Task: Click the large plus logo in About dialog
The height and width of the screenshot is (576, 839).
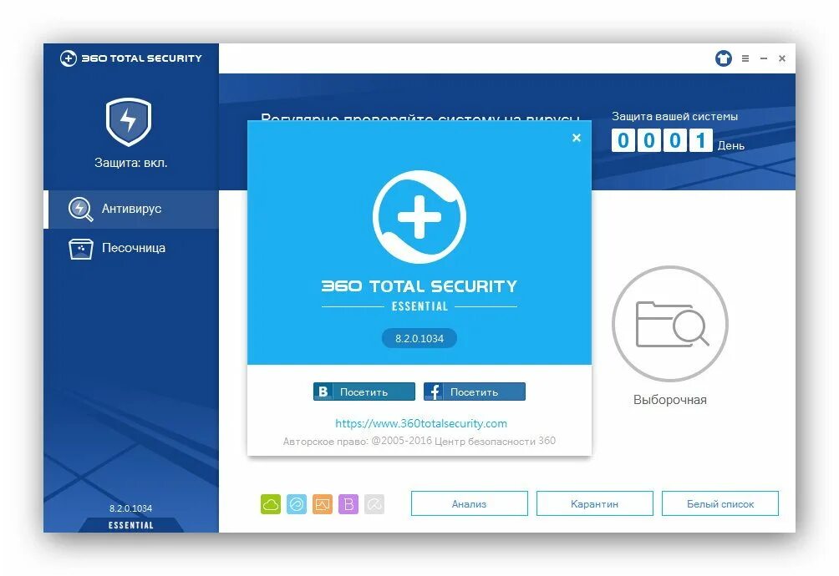Action: (x=419, y=217)
